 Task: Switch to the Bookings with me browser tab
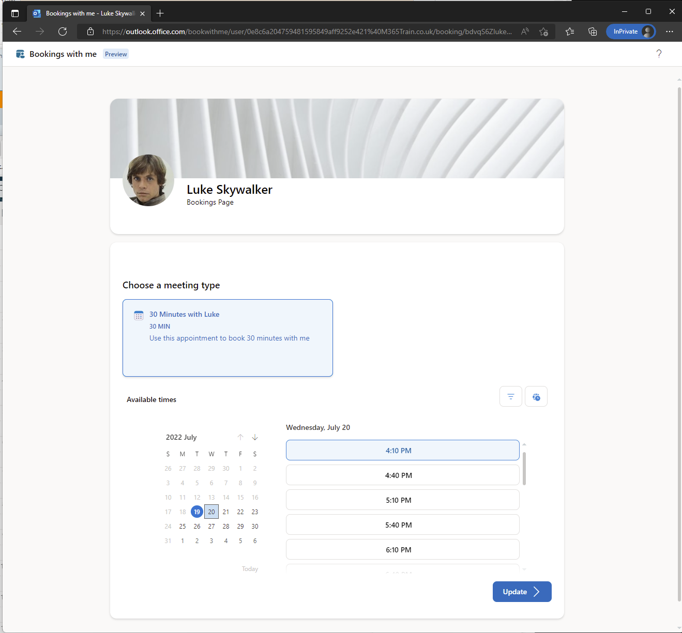[88, 13]
